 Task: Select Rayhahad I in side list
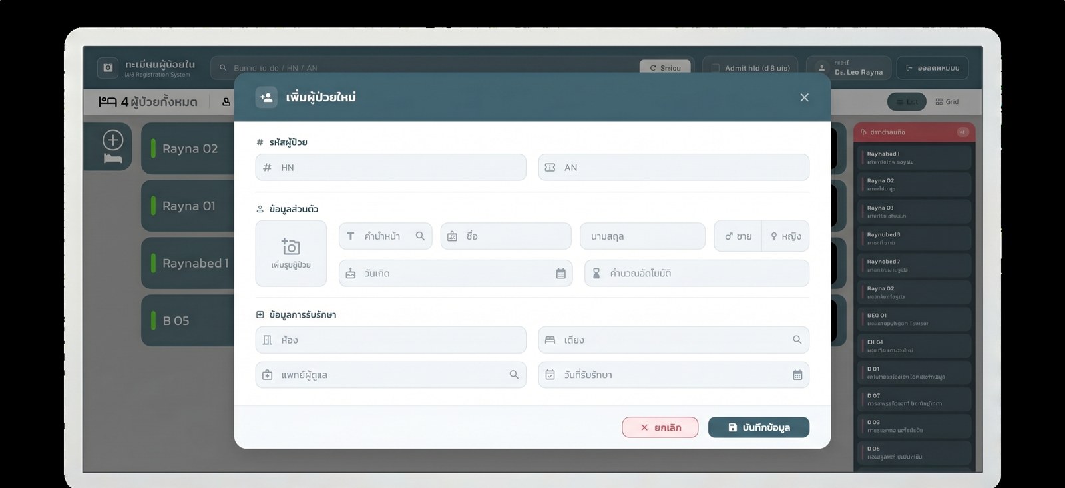tap(915, 158)
